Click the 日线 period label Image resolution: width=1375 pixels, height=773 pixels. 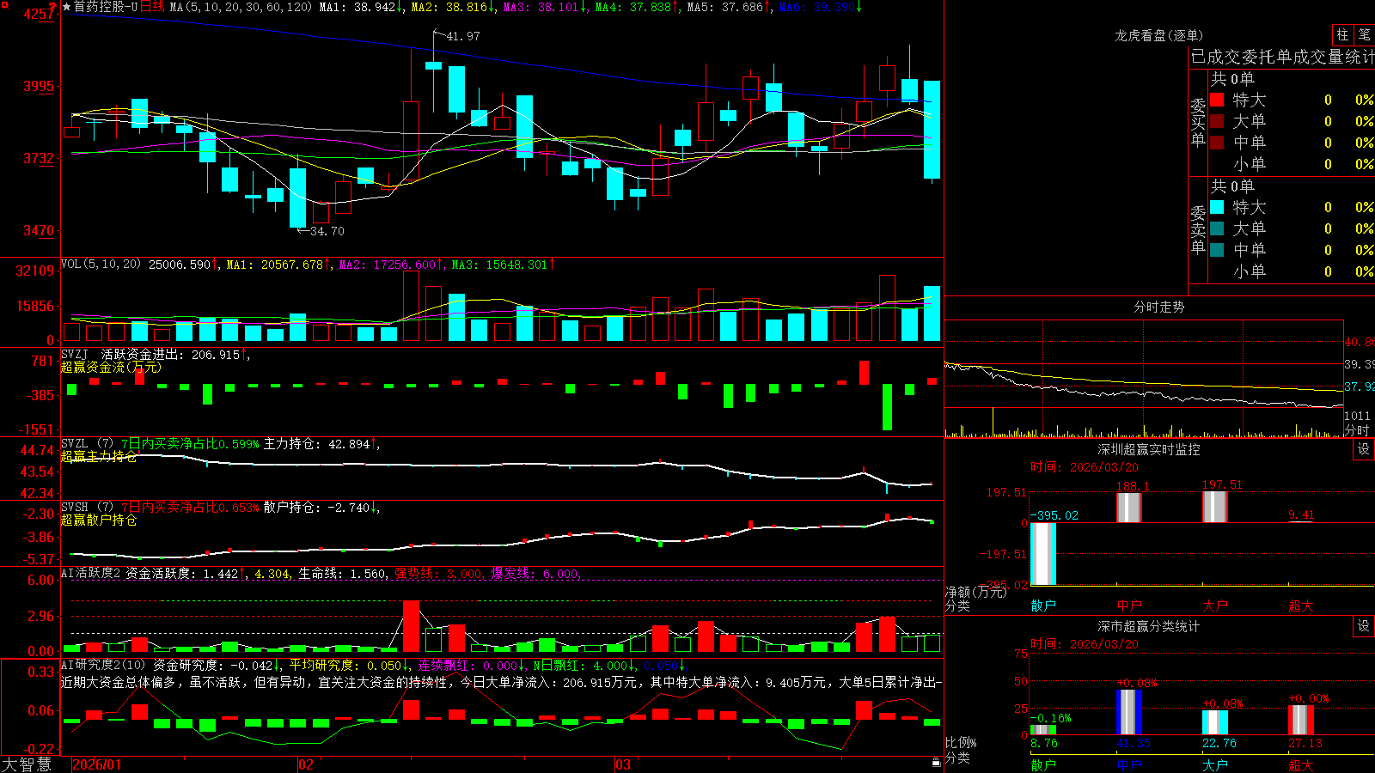[x=153, y=7]
